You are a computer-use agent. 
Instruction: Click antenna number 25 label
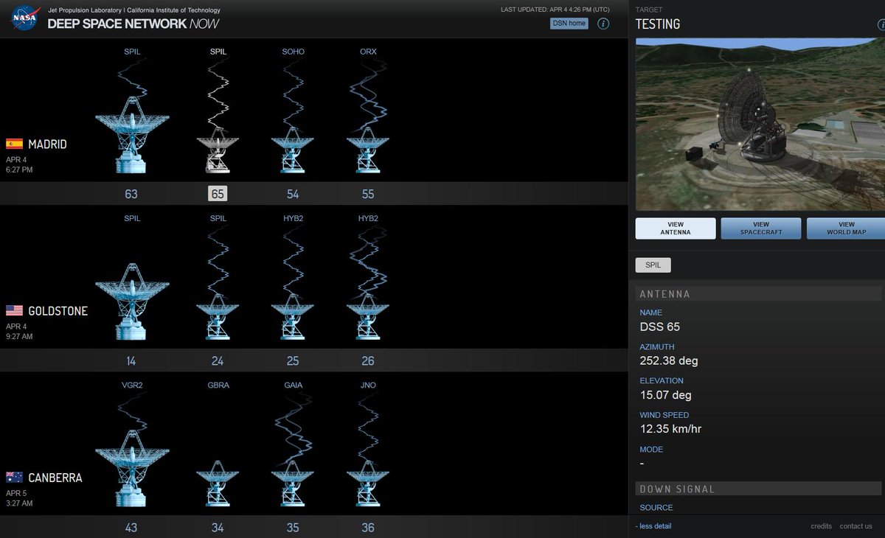293,360
